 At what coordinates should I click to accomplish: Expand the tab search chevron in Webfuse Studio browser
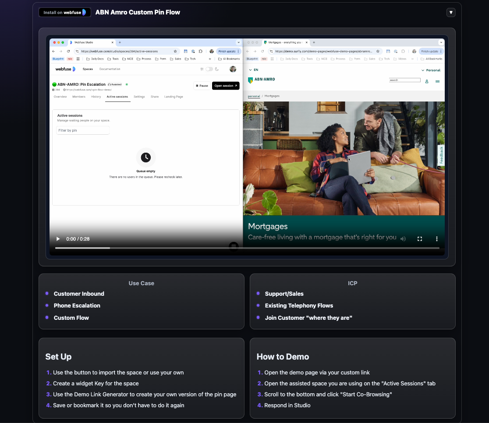click(238, 42)
